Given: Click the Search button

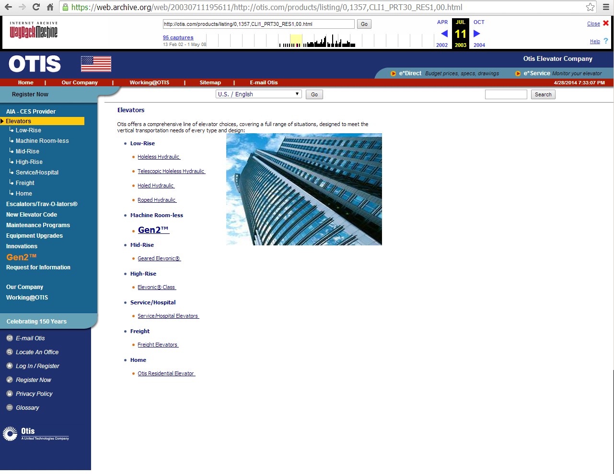Looking at the screenshot, I should click(543, 94).
